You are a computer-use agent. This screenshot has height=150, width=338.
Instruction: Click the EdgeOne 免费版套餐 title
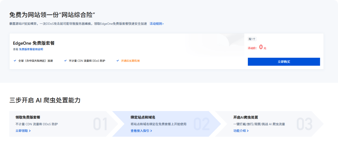point(34,43)
